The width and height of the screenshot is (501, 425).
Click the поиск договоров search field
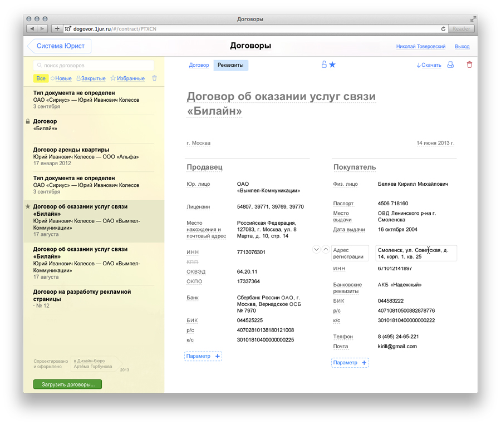[95, 66]
